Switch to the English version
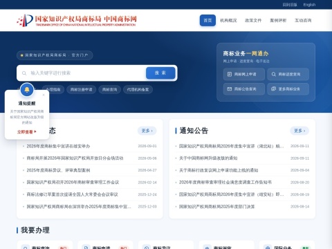 tap(309, 5)
